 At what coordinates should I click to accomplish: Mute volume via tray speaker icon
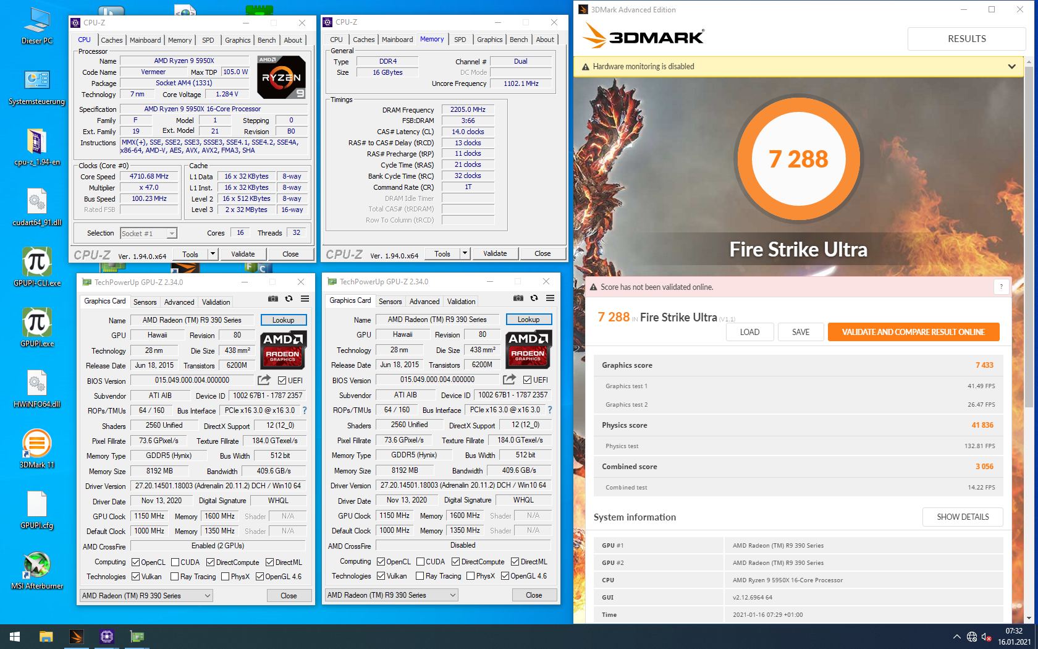[x=986, y=637]
